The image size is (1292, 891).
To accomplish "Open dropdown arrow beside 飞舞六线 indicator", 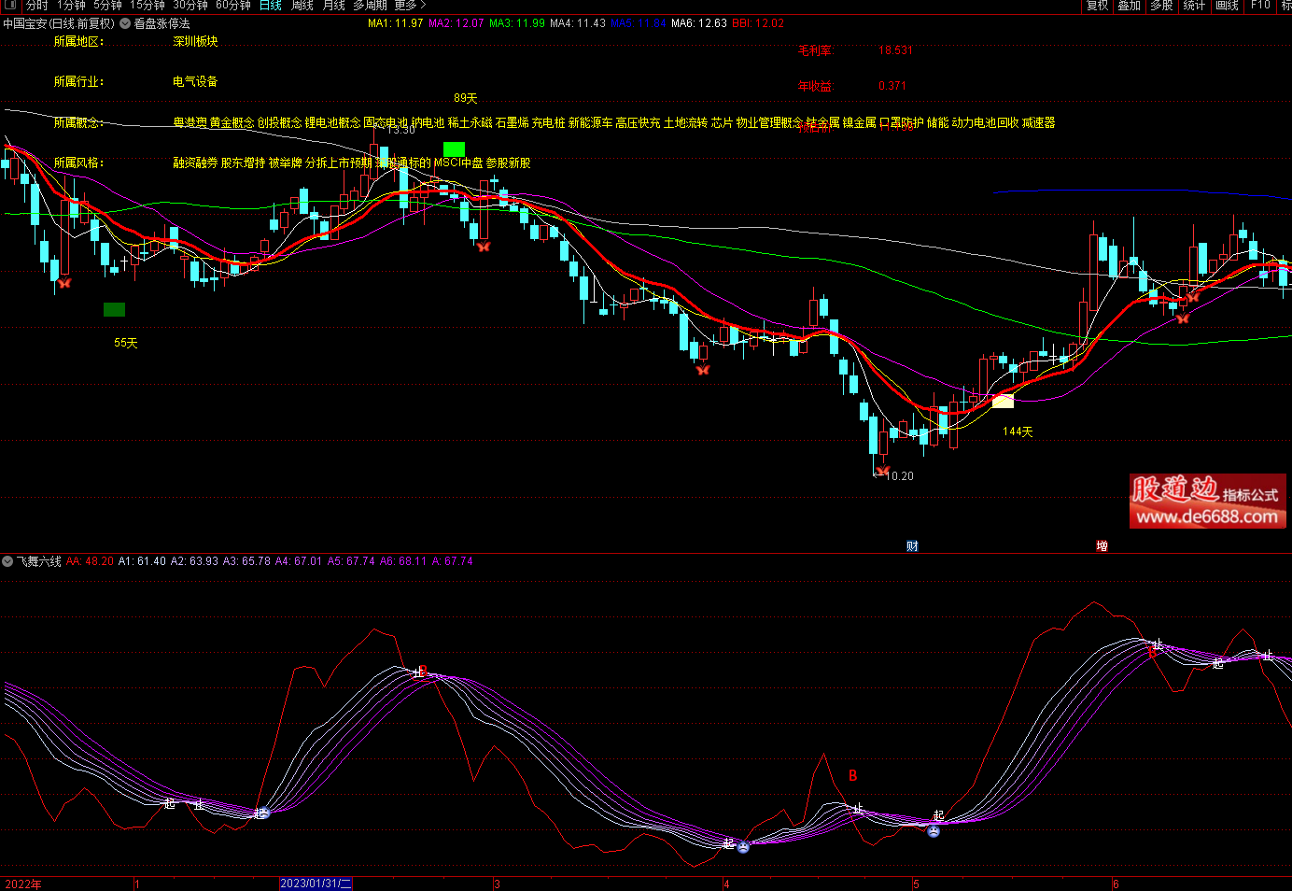I will tap(7, 561).
